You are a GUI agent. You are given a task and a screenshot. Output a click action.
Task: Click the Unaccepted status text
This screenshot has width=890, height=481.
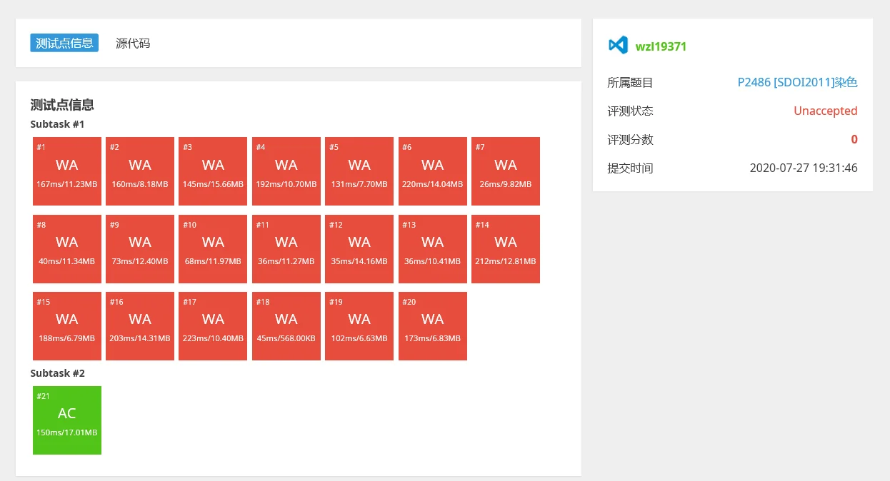pos(826,111)
